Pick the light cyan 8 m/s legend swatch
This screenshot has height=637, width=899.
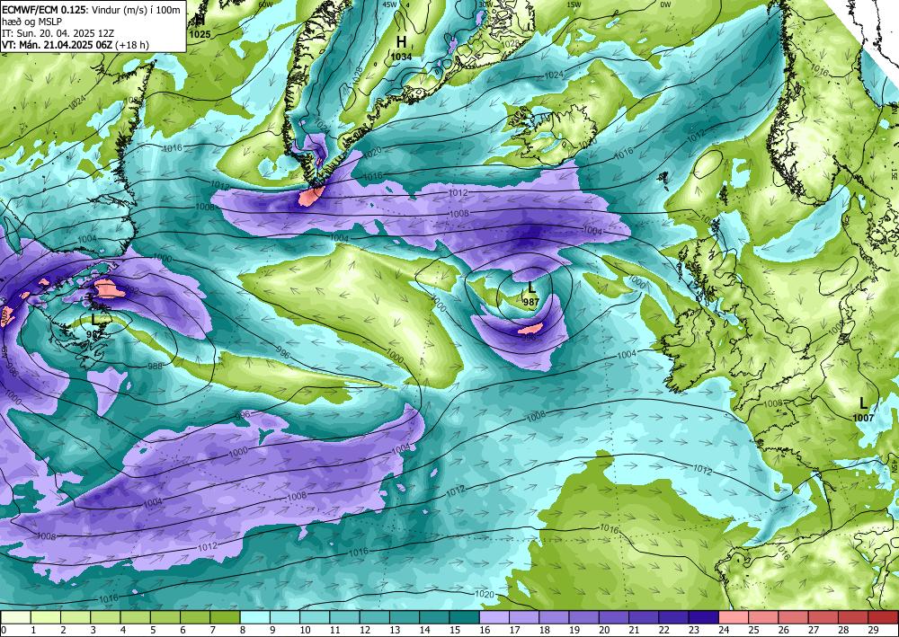[254, 617]
